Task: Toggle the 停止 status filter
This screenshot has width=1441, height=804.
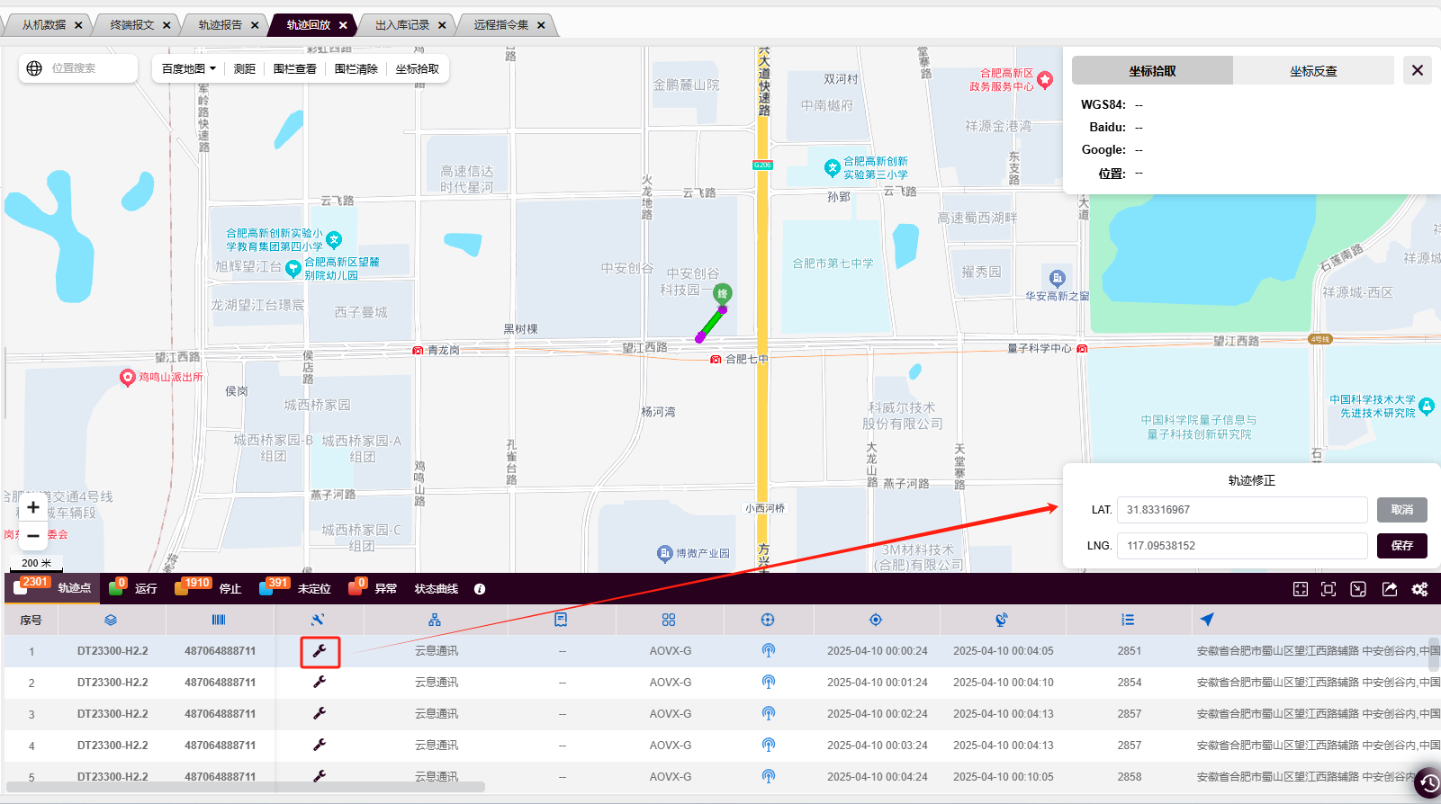Action: 209,588
